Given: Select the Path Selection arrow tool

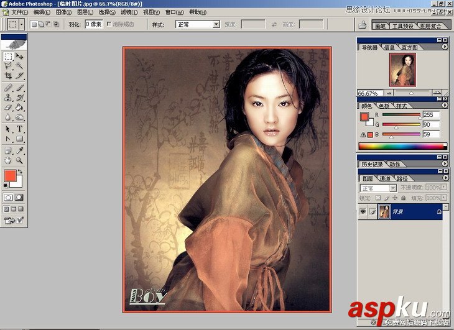Looking at the screenshot, I should [8, 129].
